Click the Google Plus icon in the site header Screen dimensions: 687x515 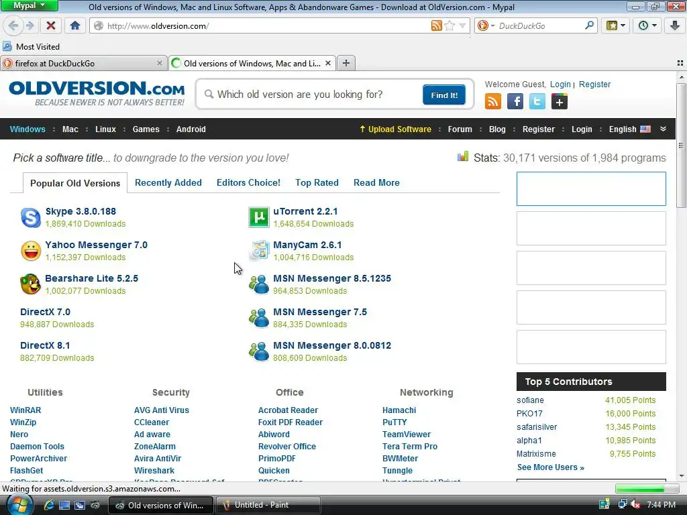coord(559,102)
